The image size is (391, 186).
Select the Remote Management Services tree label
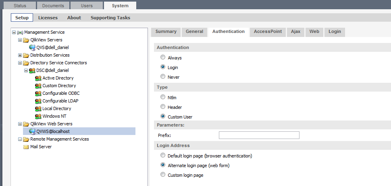[x=60, y=139]
